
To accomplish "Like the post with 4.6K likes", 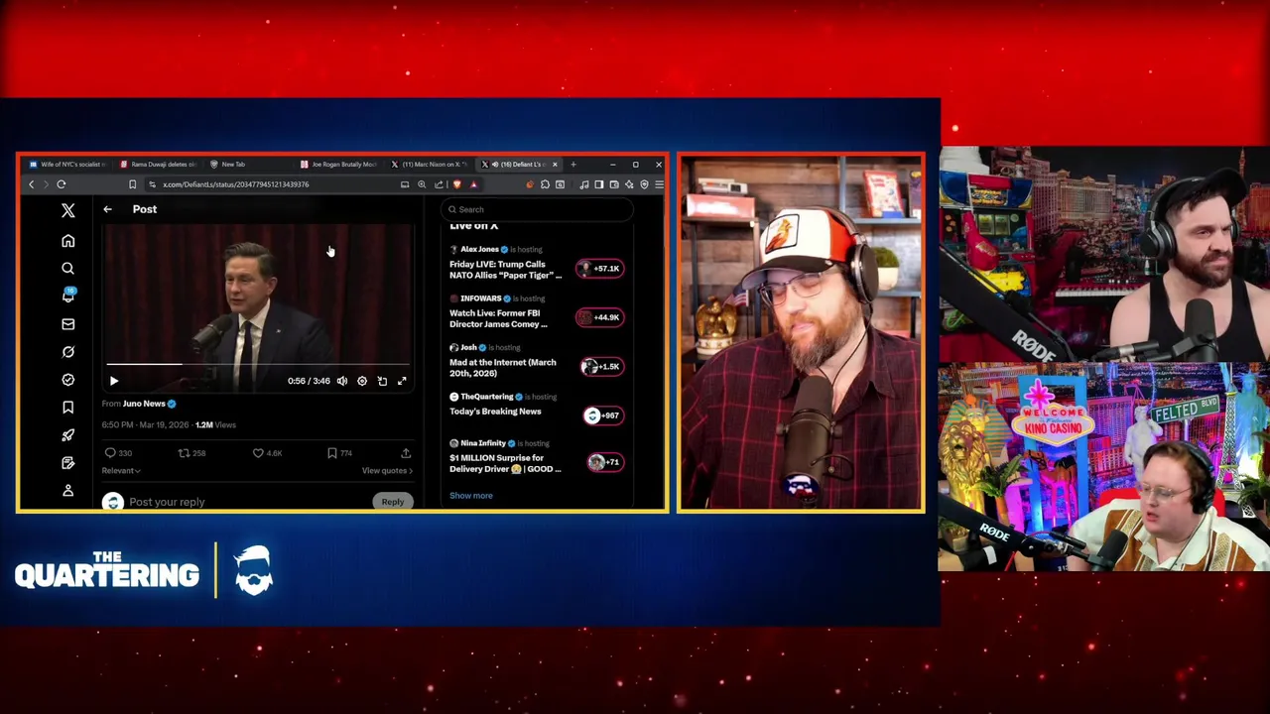I will tap(267, 453).
